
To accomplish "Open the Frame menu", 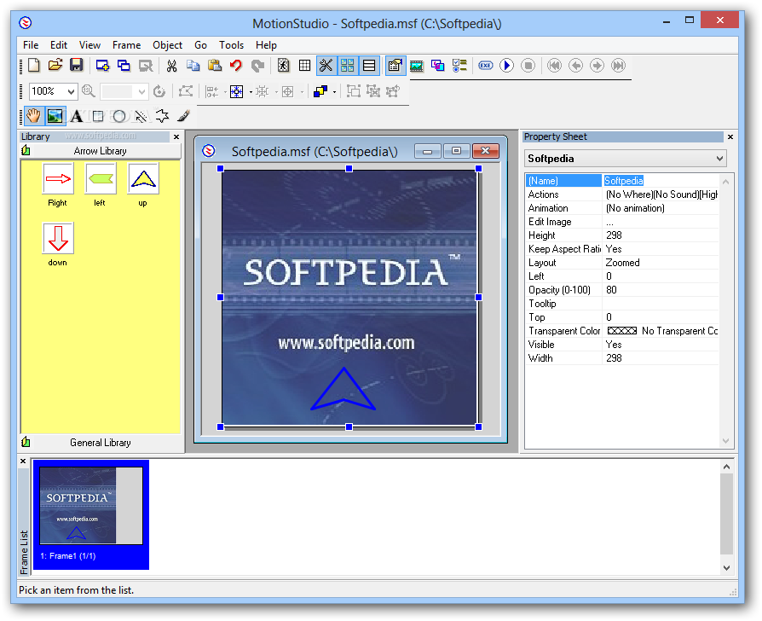I will [126, 45].
